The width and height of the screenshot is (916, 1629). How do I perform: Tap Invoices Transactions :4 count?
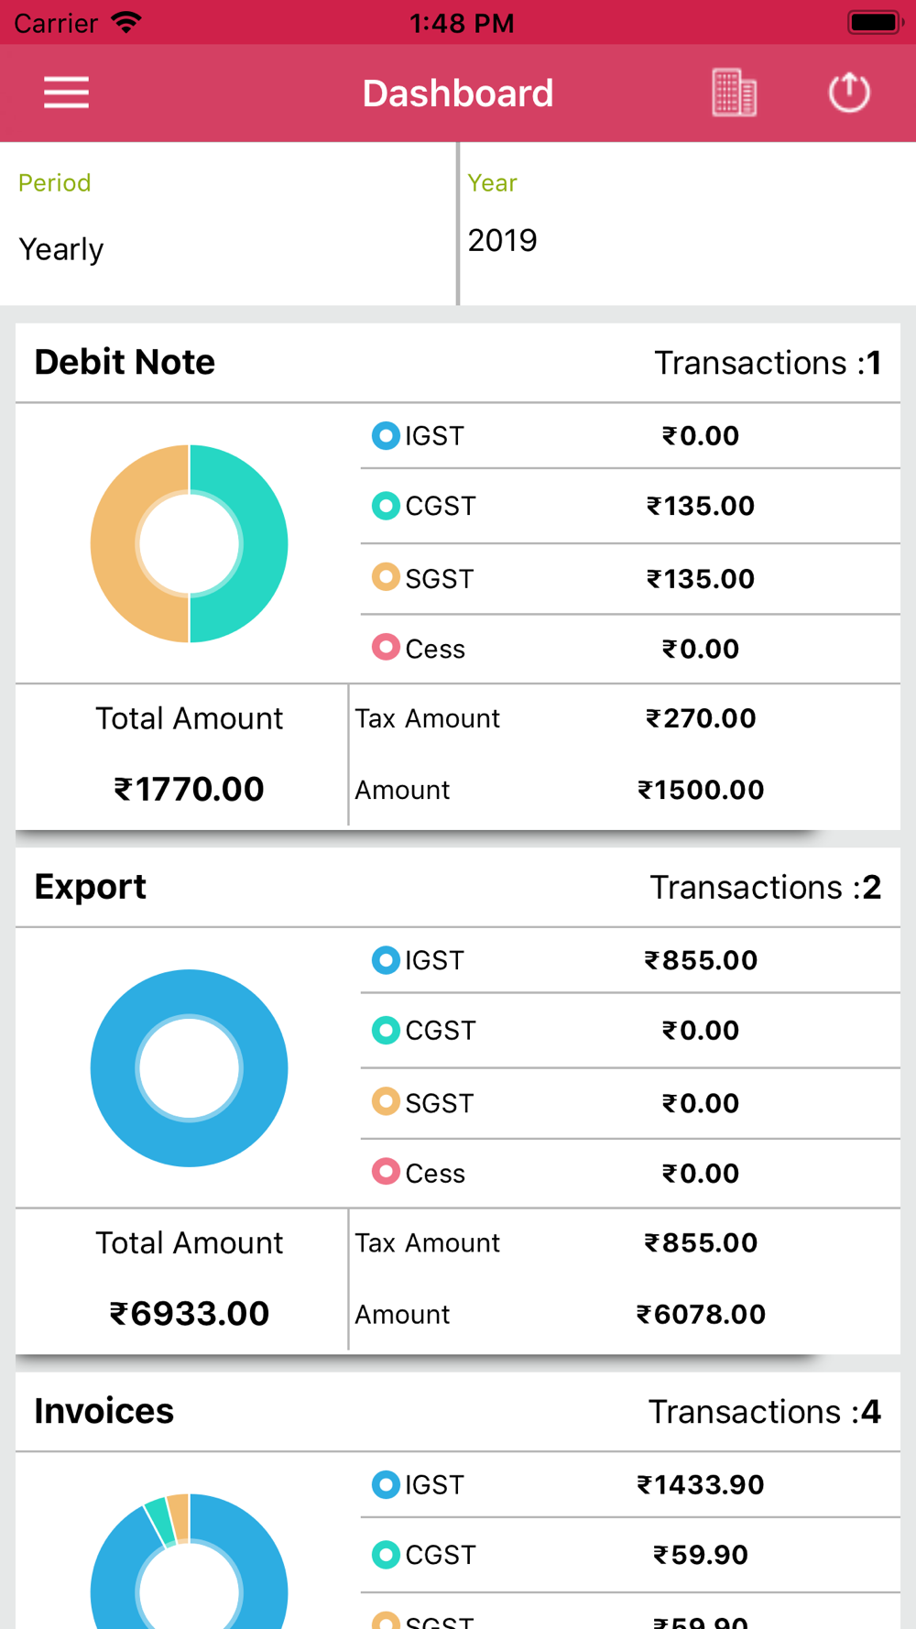[765, 1412]
